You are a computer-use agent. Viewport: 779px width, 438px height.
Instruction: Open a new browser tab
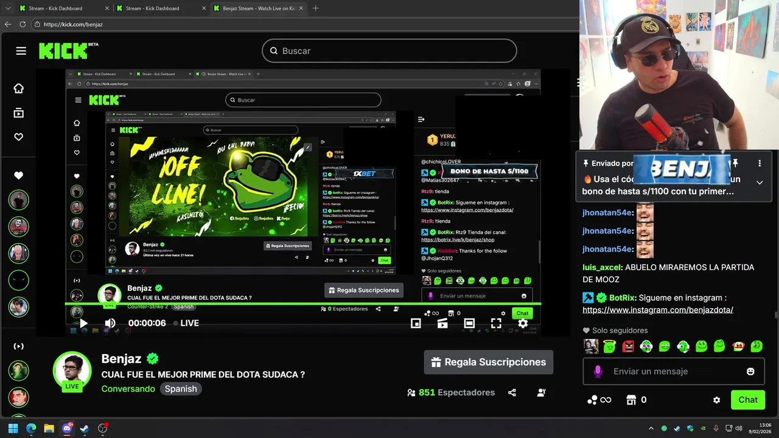tap(315, 9)
